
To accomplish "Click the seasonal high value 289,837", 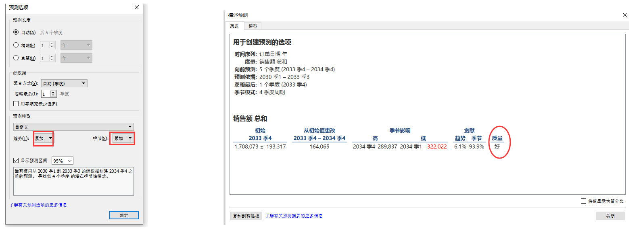I will click(x=387, y=146).
